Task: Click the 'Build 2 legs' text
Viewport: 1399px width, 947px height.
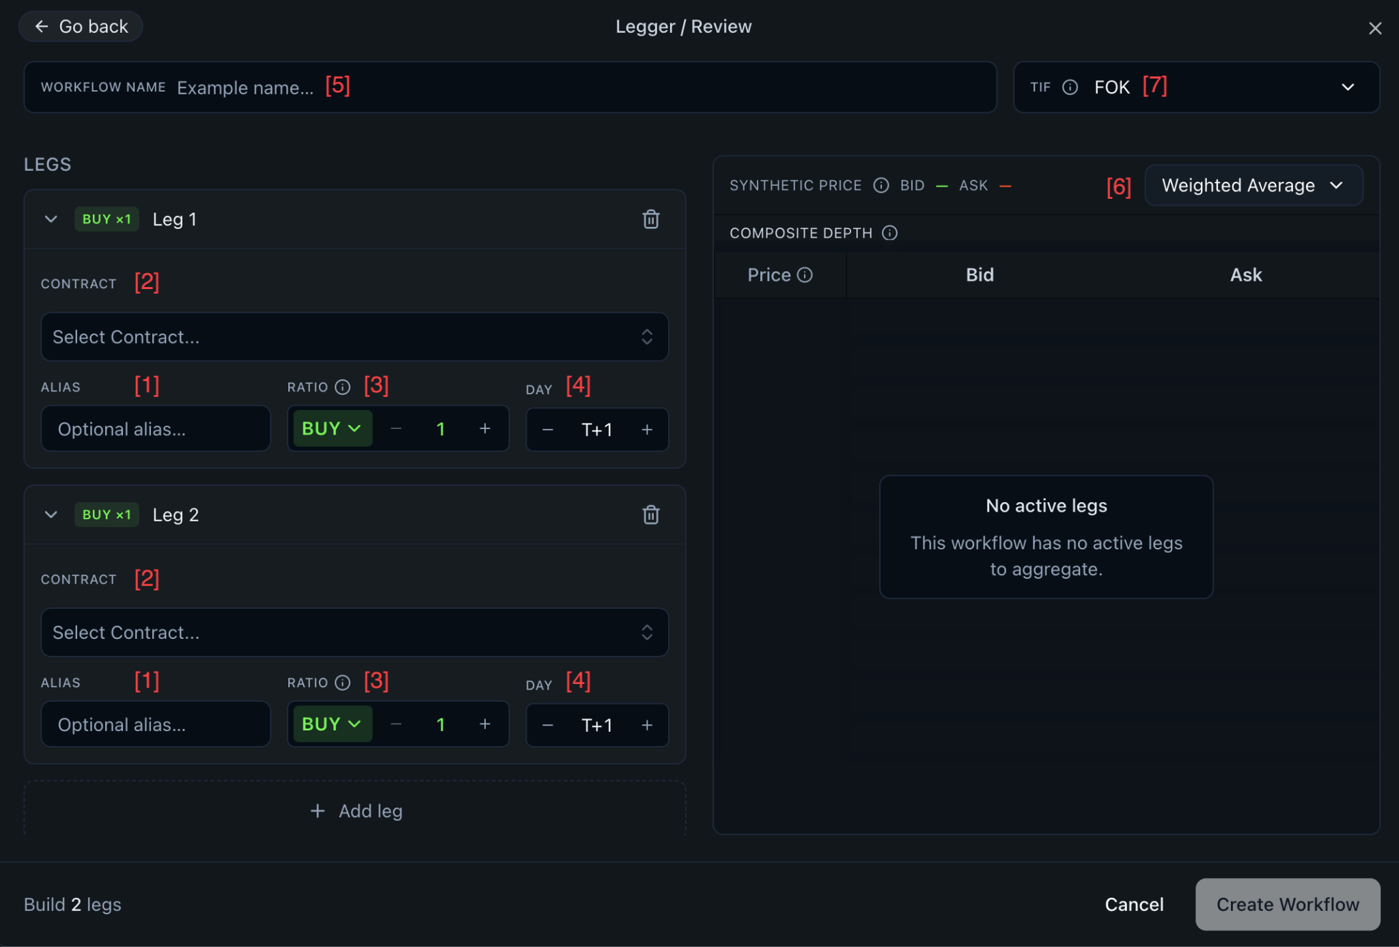Action: (x=72, y=905)
